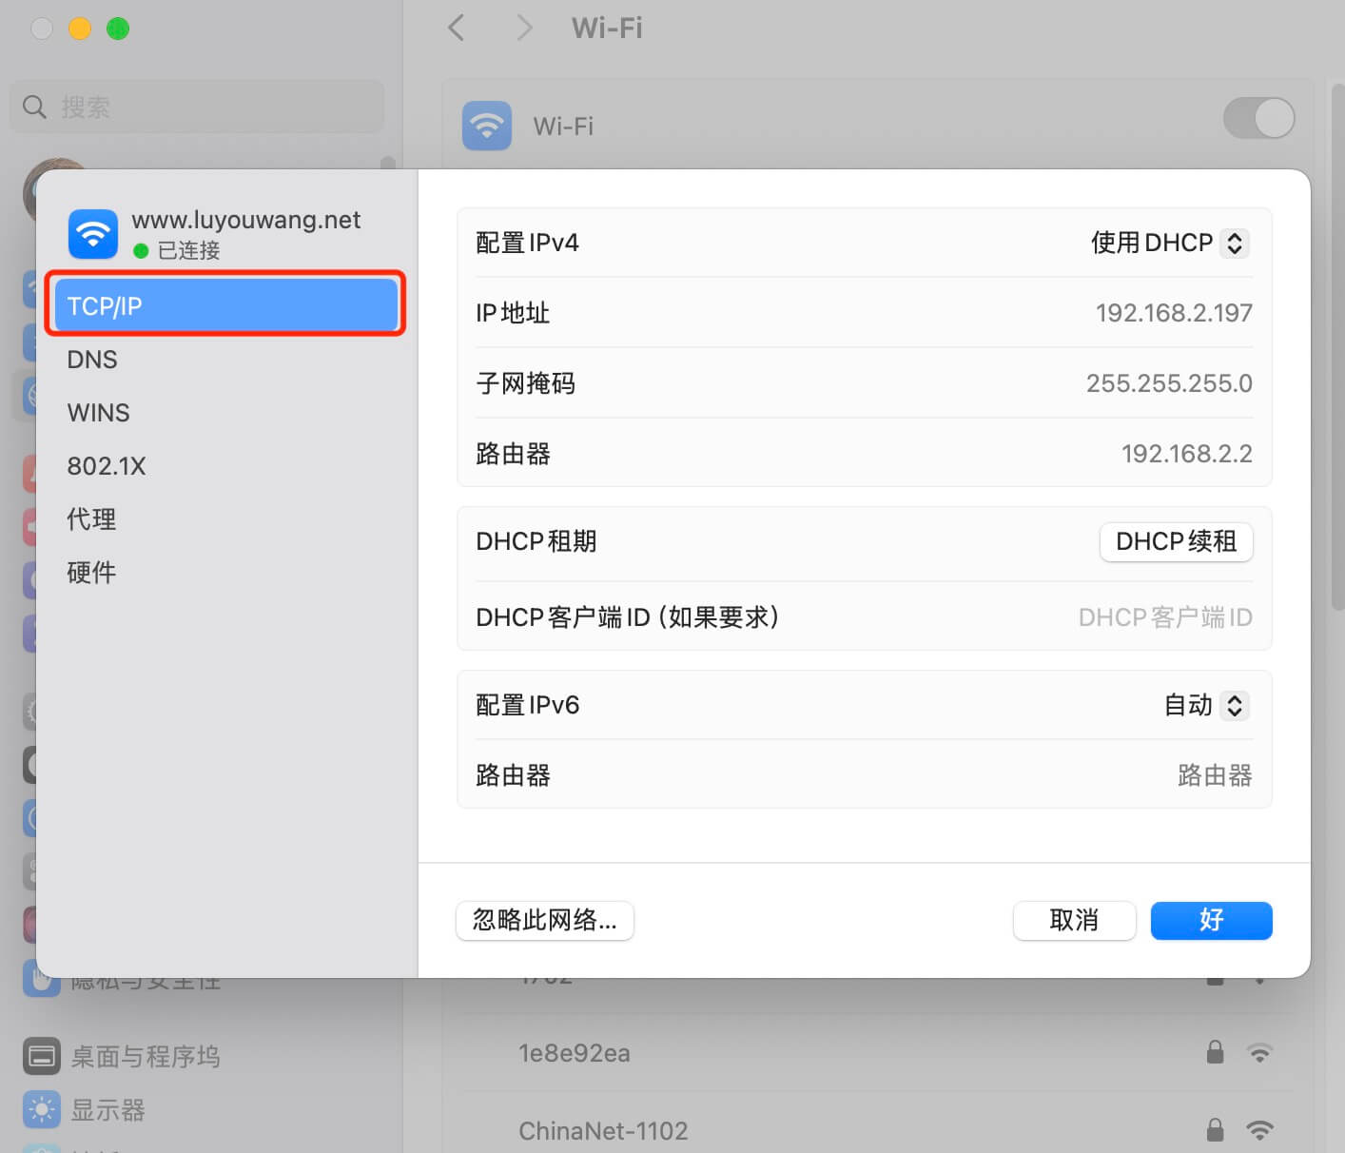Click the Wi-Fi signal icon beside 1e8e92ea
The height and width of the screenshot is (1153, 1345).
click(x=1261, y=1053)
